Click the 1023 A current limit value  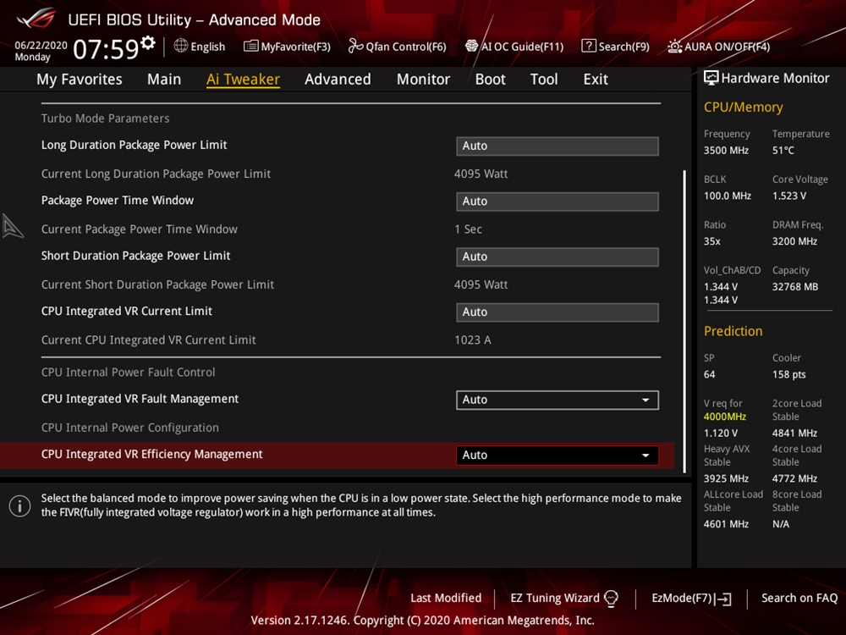(473, 340)
